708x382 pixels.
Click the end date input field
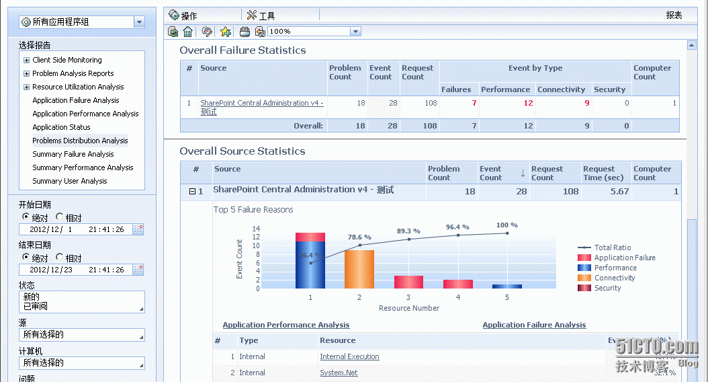pos(76,270)
